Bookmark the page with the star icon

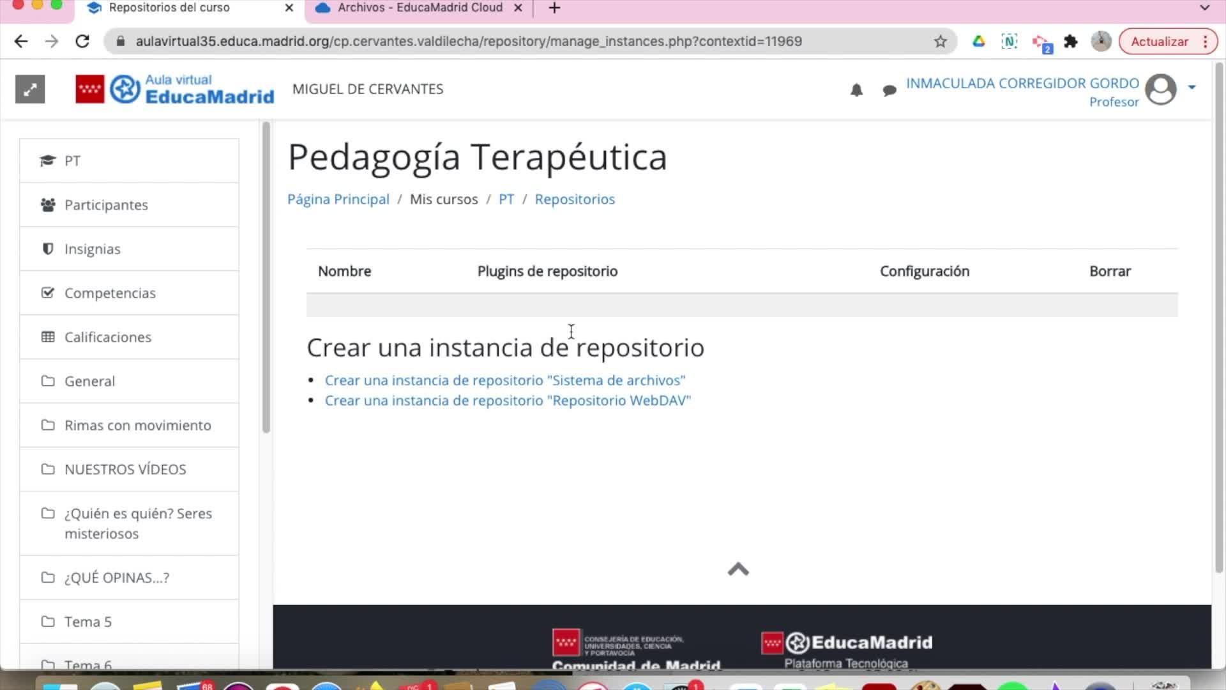pyautogui.click(x=940, y=42)
